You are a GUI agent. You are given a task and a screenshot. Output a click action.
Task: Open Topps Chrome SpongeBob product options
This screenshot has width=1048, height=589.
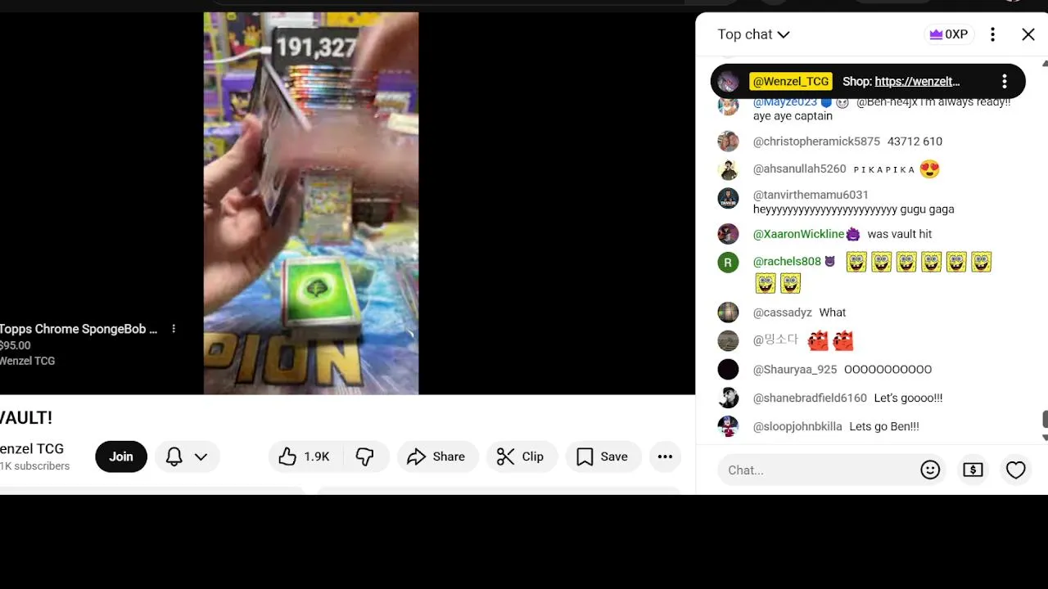(174, 329)
